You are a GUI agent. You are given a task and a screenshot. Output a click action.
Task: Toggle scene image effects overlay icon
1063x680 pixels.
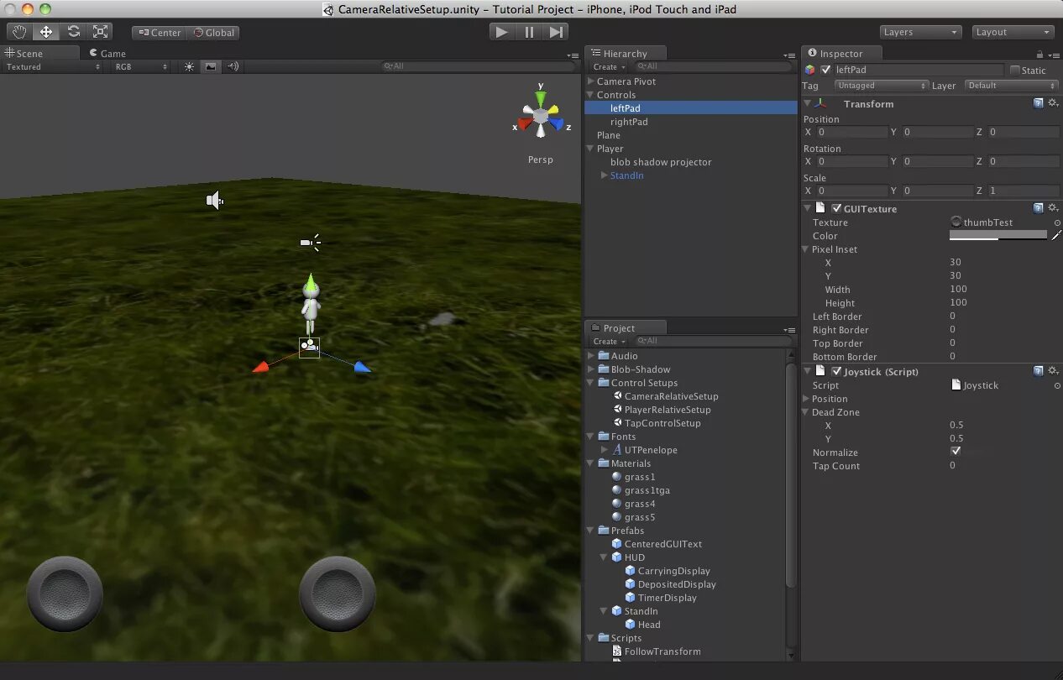[210, 66]
